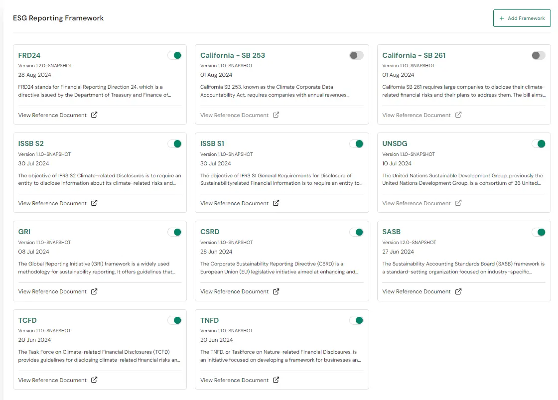
Task: Click the 08 Jul 2024 date
Action: (33, 252)
